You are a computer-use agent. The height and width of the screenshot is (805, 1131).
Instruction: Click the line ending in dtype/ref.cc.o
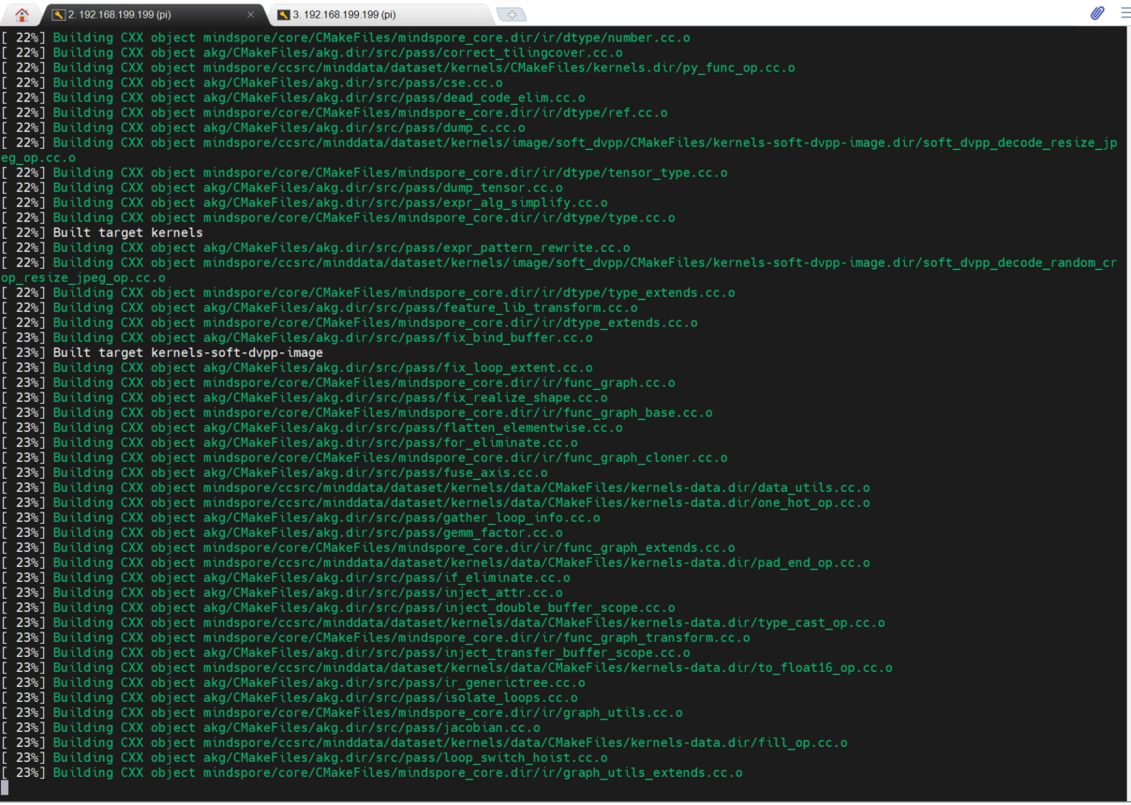pyautogui.click(x=334, y=112)
